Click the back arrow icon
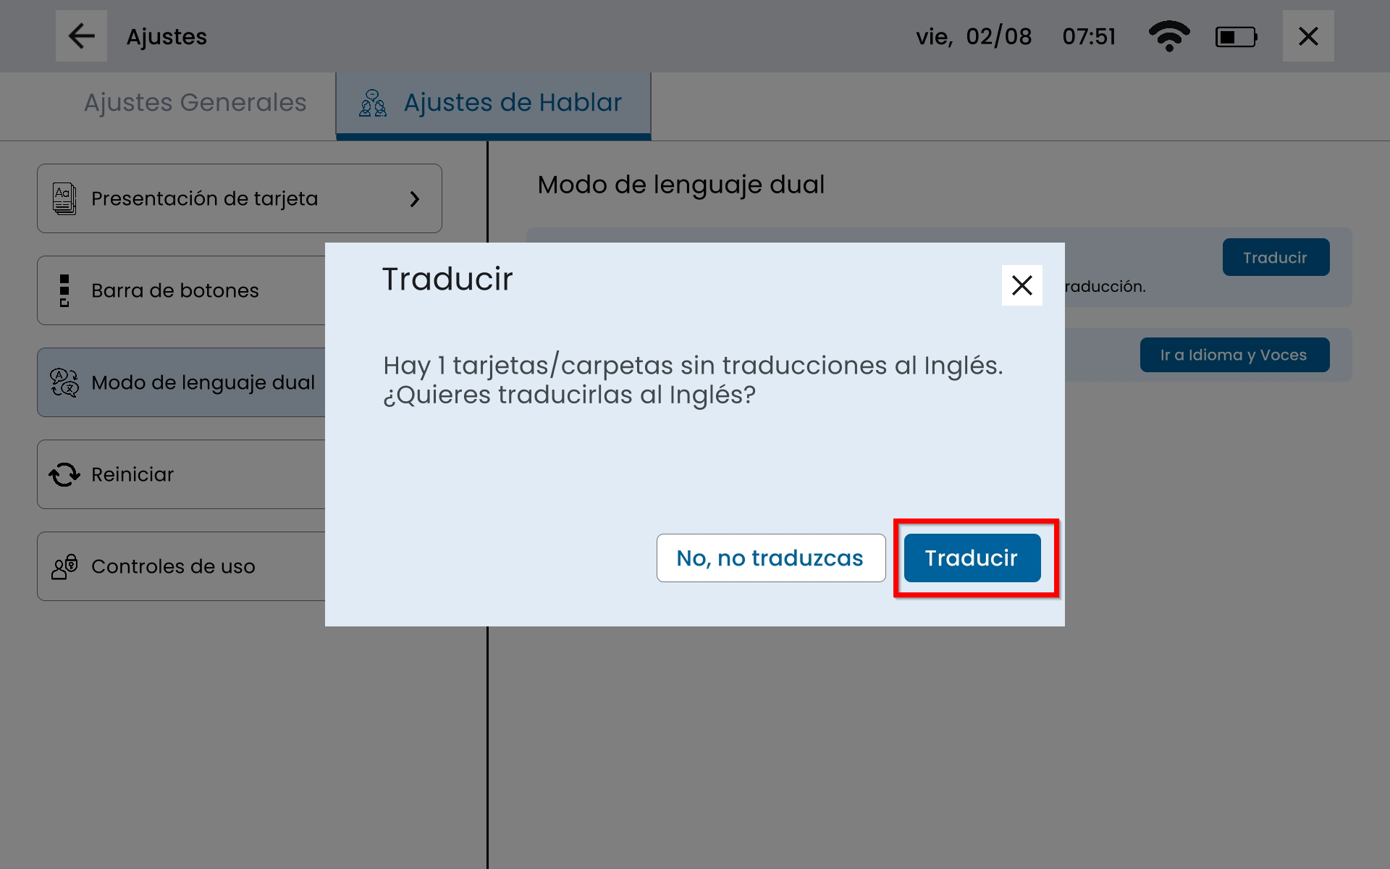This screenshot has width=1390, height=869. click(x=81, y=36)
